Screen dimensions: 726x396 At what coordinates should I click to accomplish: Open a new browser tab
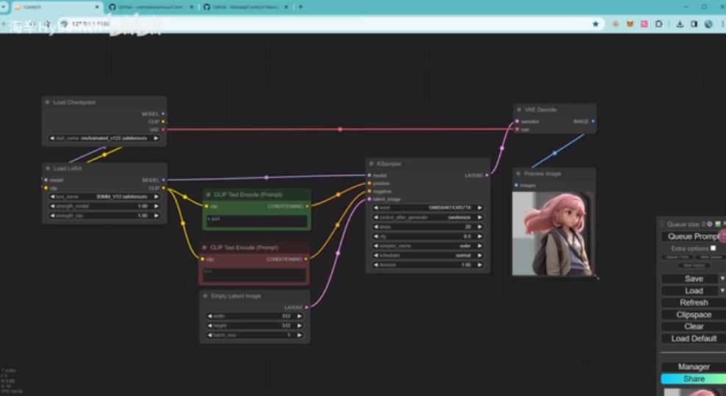tap(299, 7)
